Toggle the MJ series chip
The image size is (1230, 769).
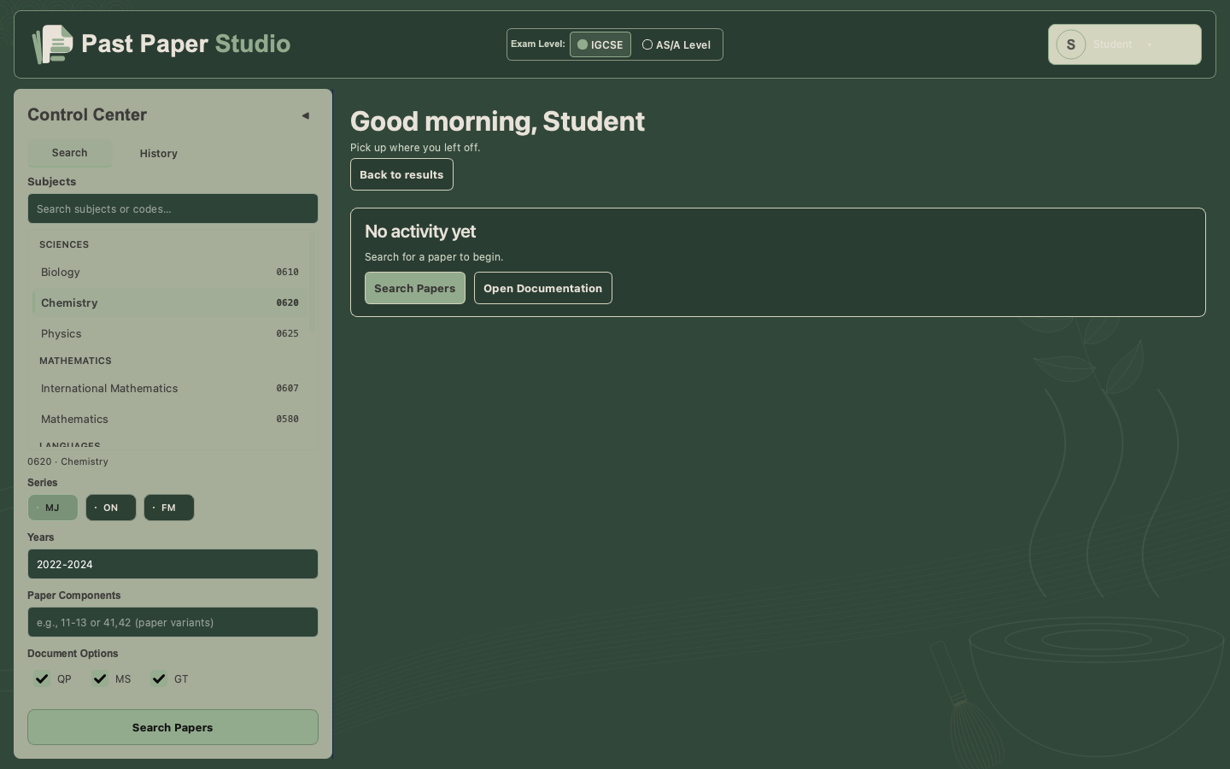(x=53, y=508)
